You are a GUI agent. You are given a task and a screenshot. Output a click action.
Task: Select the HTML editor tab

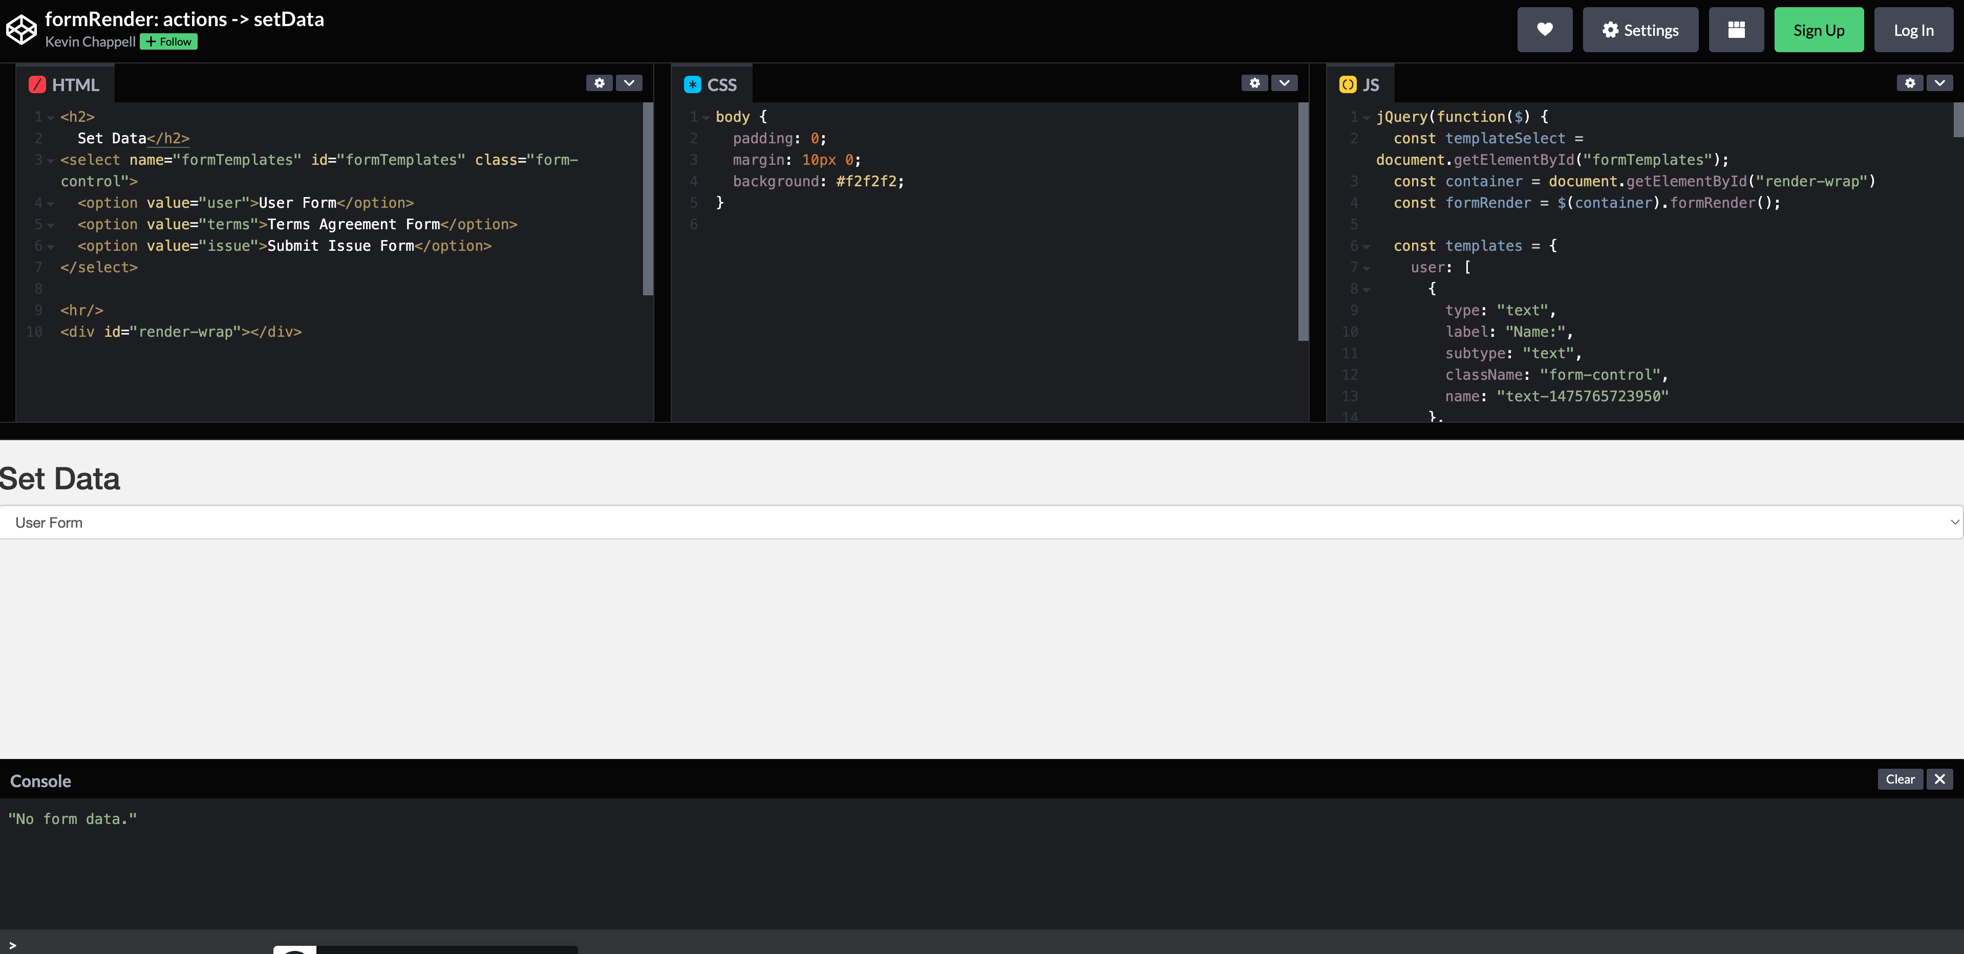point(65,84)
